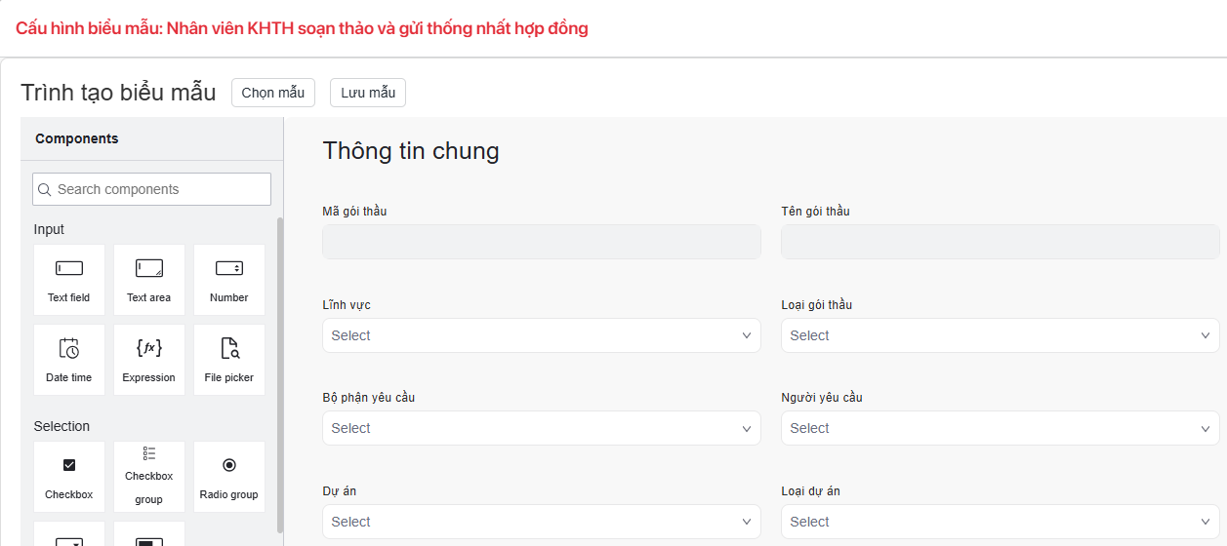Click the Components panel vertical scrollbar

(281, 370)
